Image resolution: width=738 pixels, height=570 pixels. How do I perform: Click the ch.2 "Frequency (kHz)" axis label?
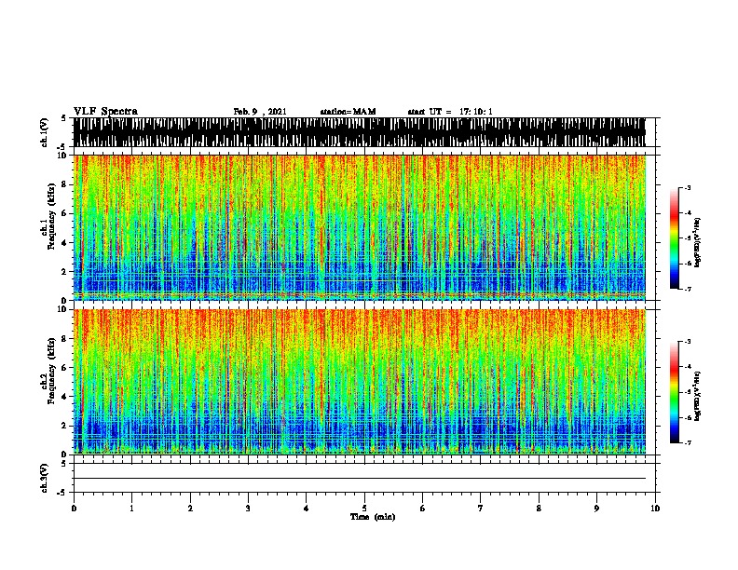[x=51, y=371]
